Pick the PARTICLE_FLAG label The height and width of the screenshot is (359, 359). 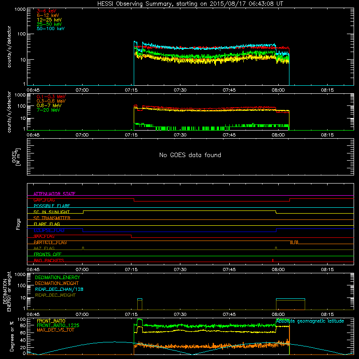[x=50, y=242]
